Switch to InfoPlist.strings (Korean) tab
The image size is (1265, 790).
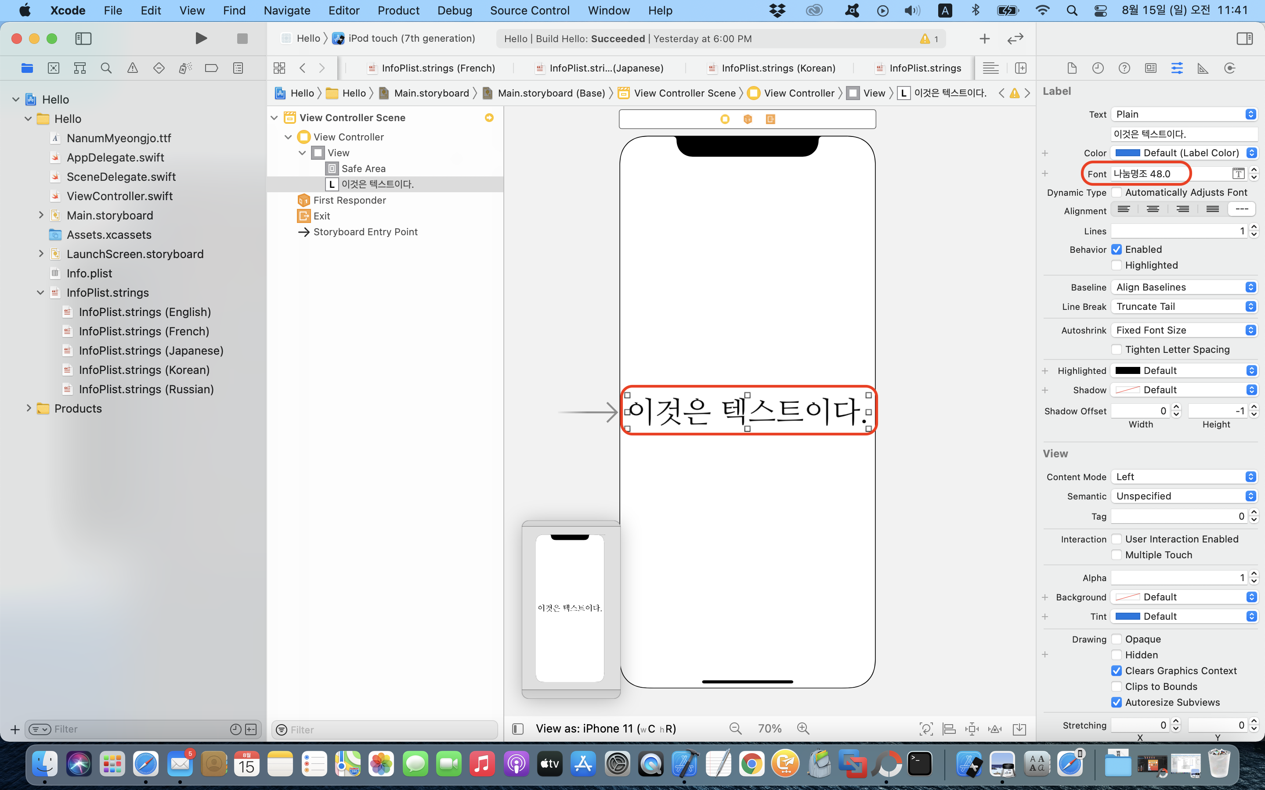(x=778, y=68)
